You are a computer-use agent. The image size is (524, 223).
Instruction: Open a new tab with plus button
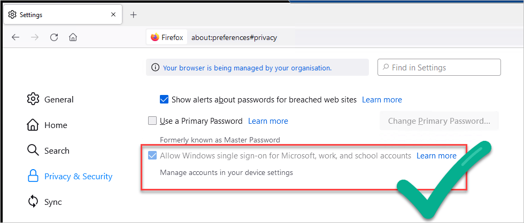(x=133, y=15)
